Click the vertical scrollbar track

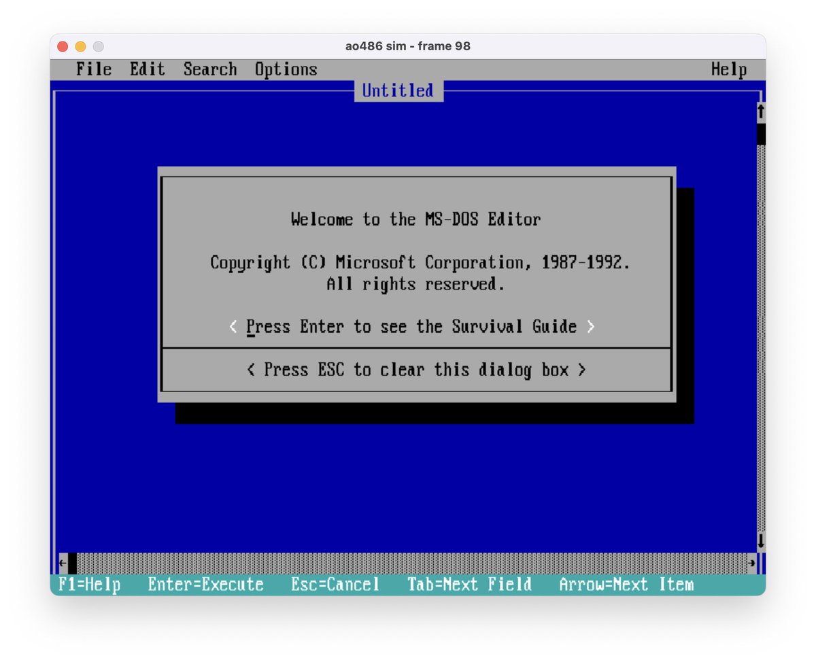pyautogui.click(x=761, y=338)
